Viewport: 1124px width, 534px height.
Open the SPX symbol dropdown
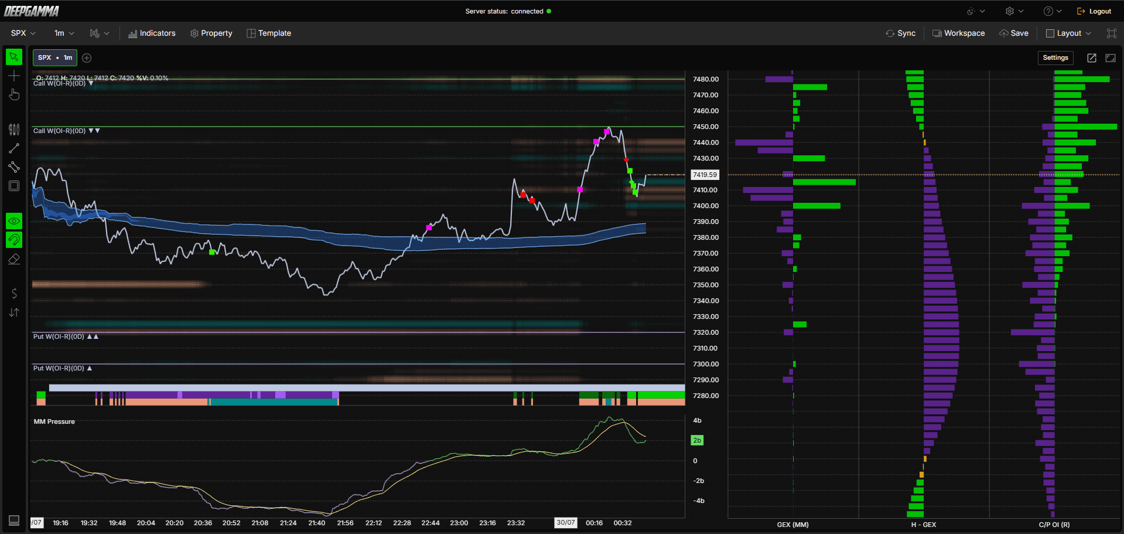coord(23,33)
